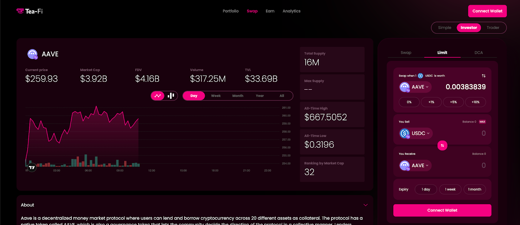
Task: Click the Total Supply value 16M
Action: pos(312,62)
